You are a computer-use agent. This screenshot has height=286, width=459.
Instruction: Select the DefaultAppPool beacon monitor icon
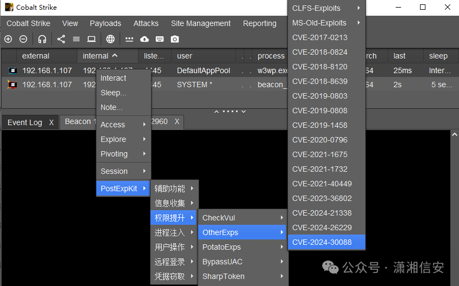click(12, 70)
